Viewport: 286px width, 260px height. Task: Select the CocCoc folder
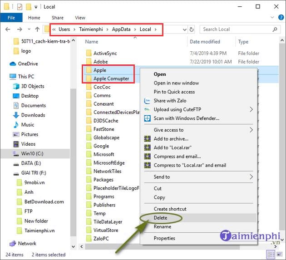[102, 87]
